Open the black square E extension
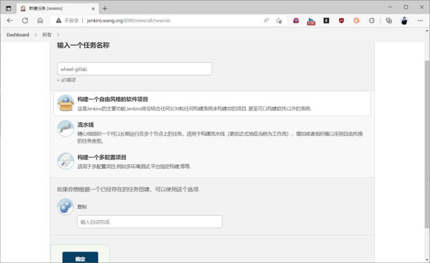The width and height of the screenshot is (430, 263). point(326,20)
